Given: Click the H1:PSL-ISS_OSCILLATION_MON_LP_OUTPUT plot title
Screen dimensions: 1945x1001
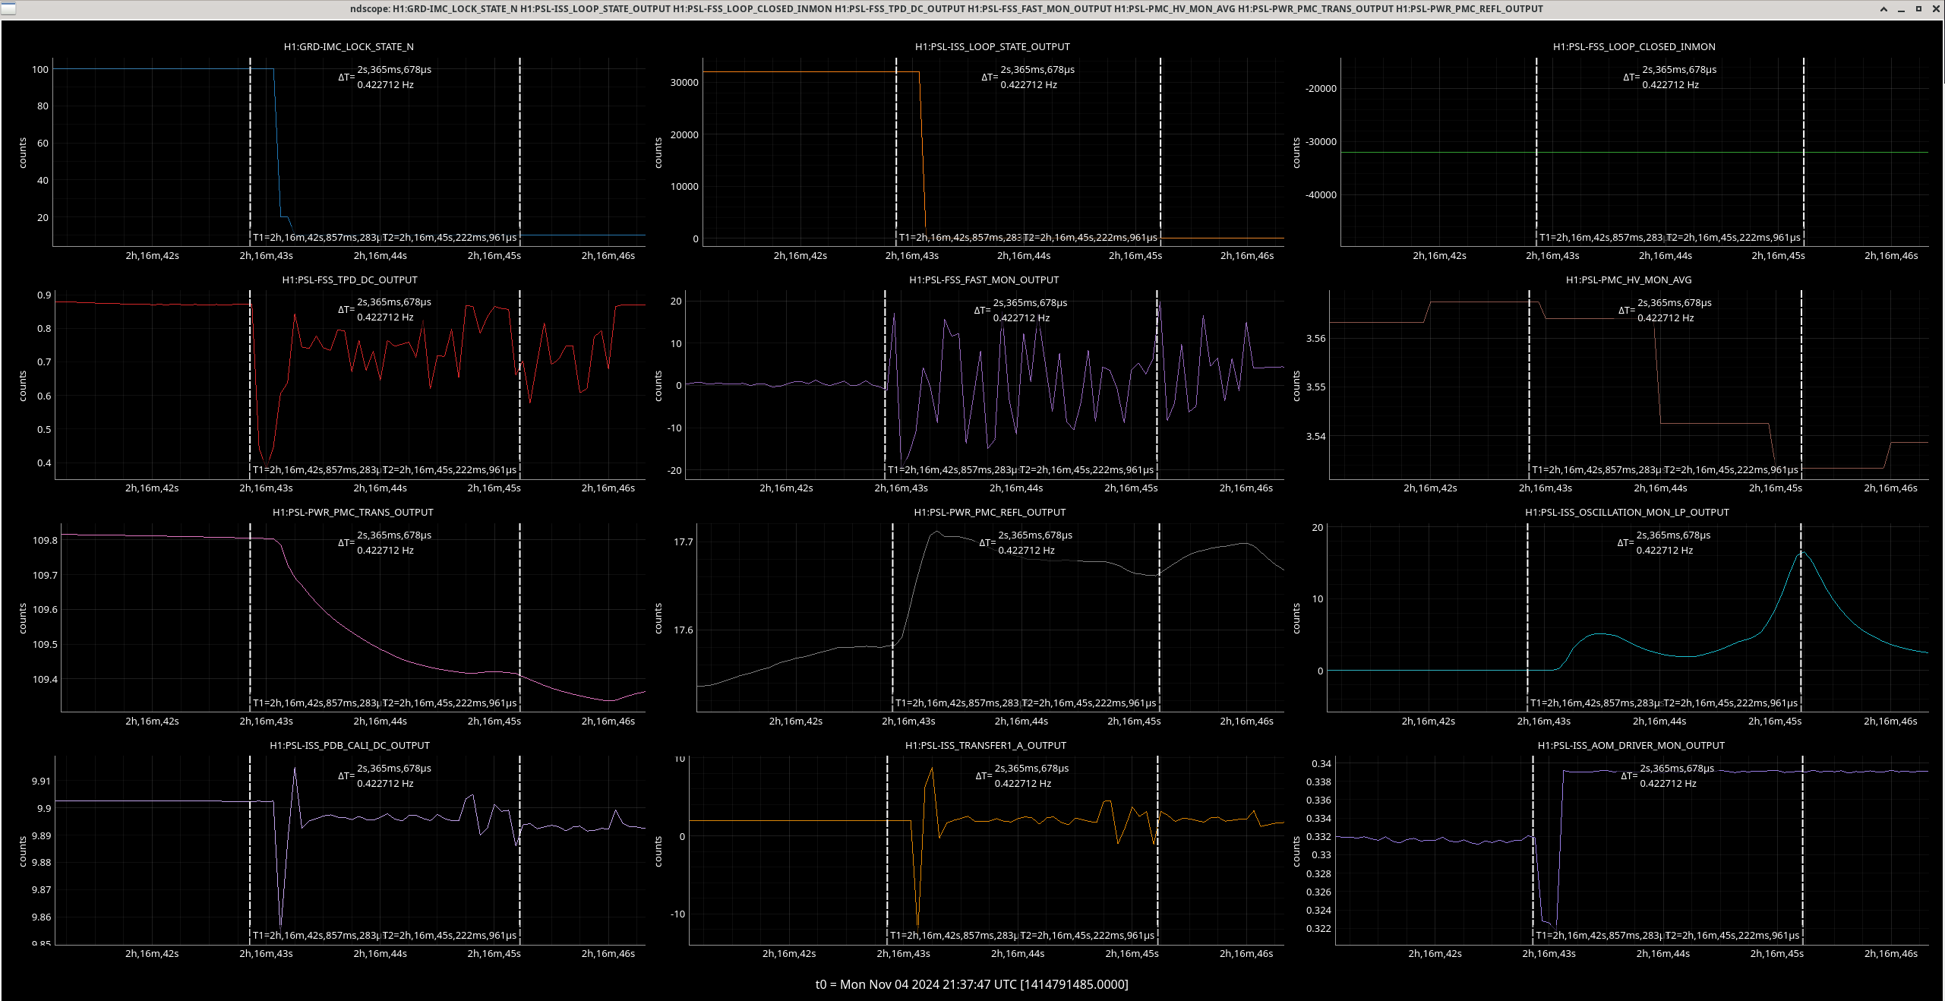Looking at the screenshot, I should (x=1627, y=512).
